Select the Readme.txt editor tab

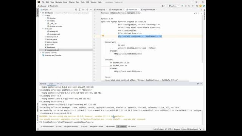133,9
